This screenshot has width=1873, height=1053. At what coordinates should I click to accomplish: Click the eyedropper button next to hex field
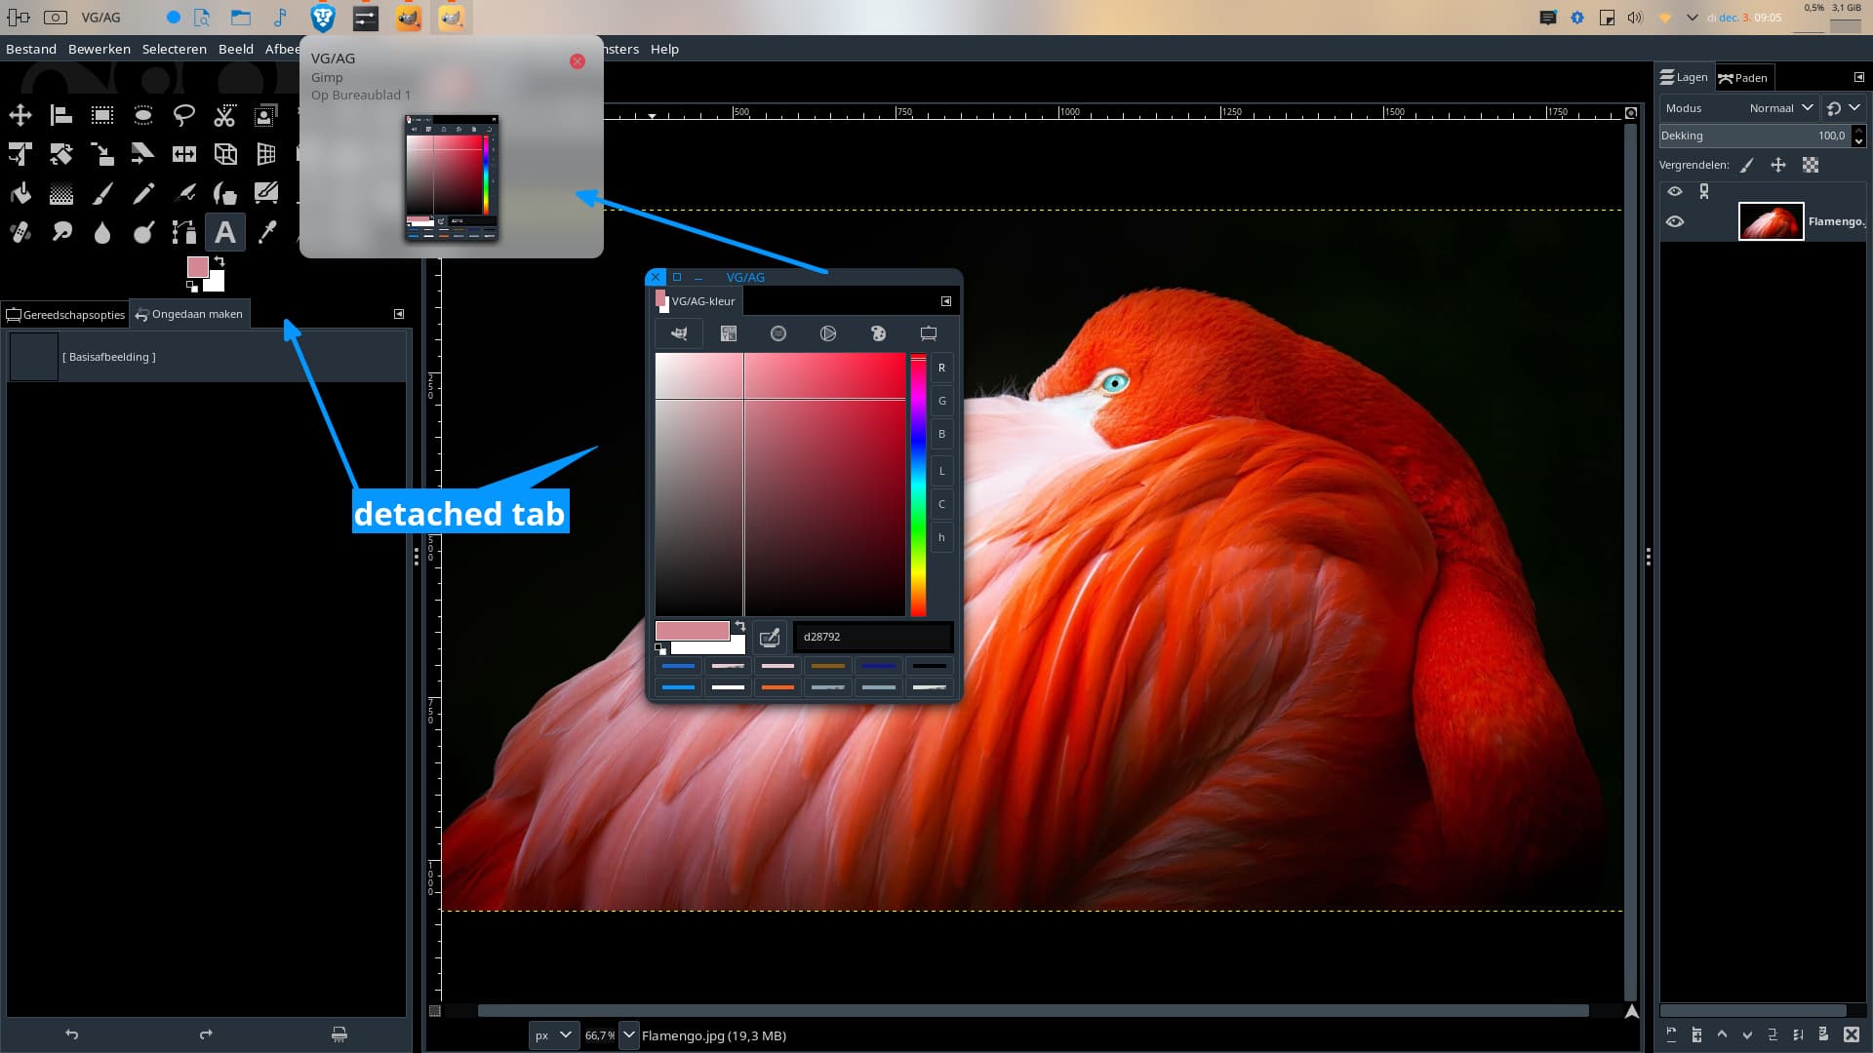(x=770, y=637)
